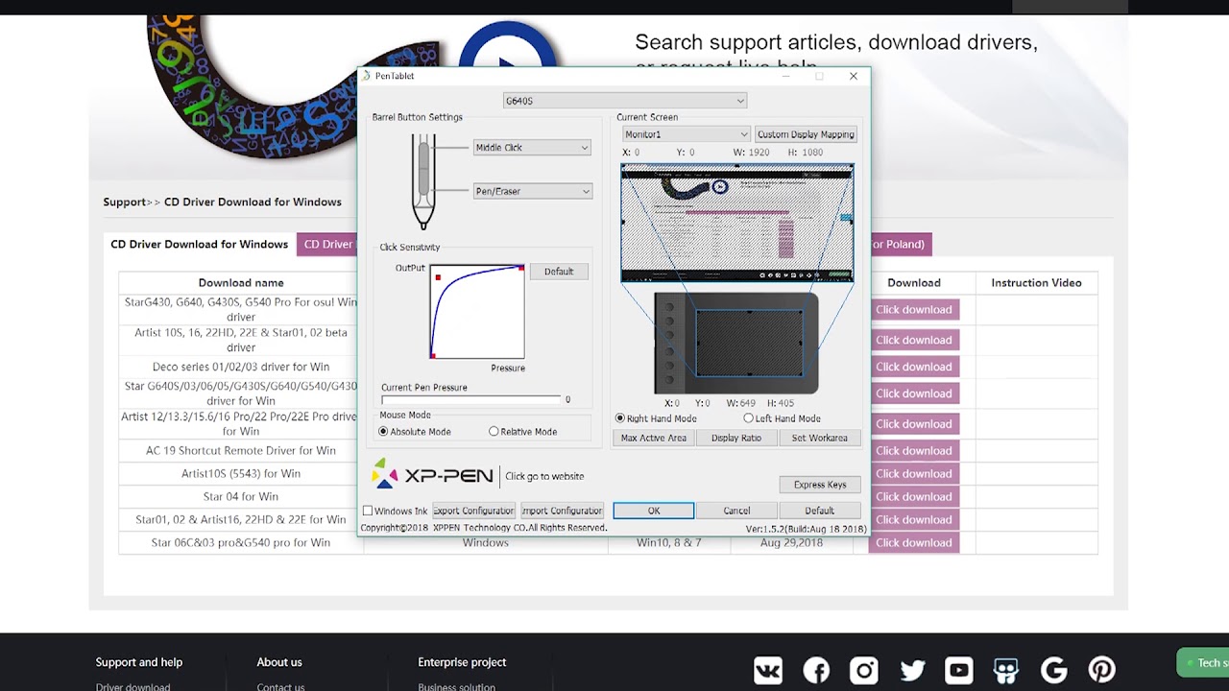Click the Set Workarea button
The width and height of the screenshot is (1229, 691).
pos(819,438)
